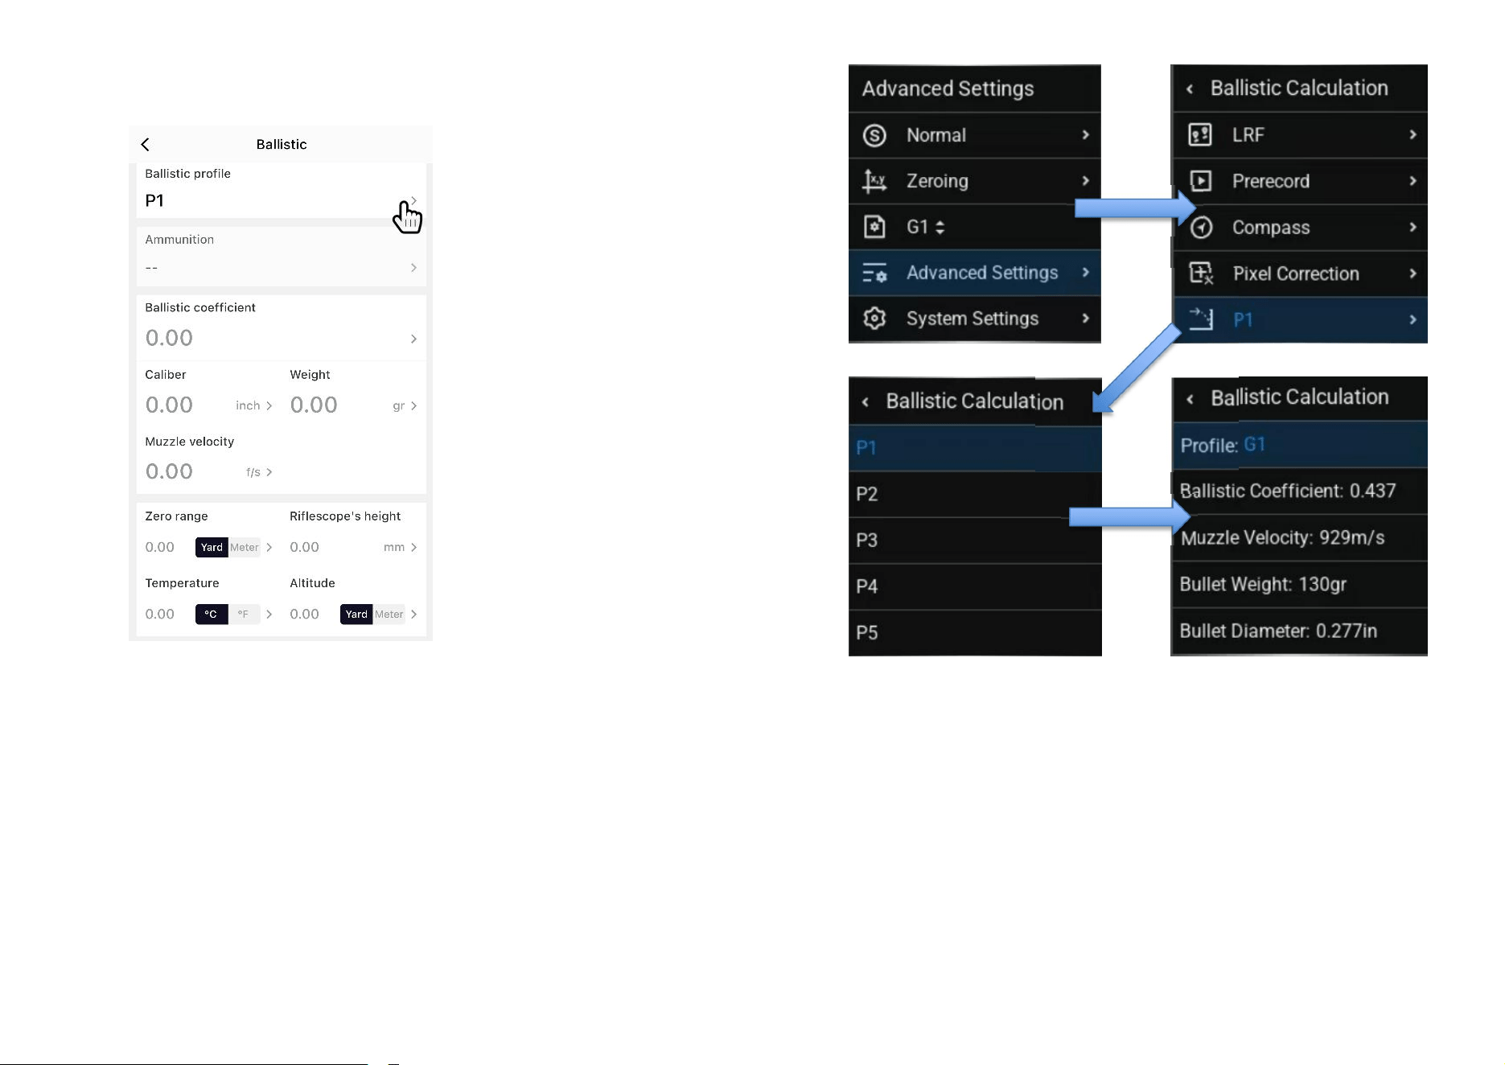Select Muzzle Velocity: 929m/s row

[1300, 537]
